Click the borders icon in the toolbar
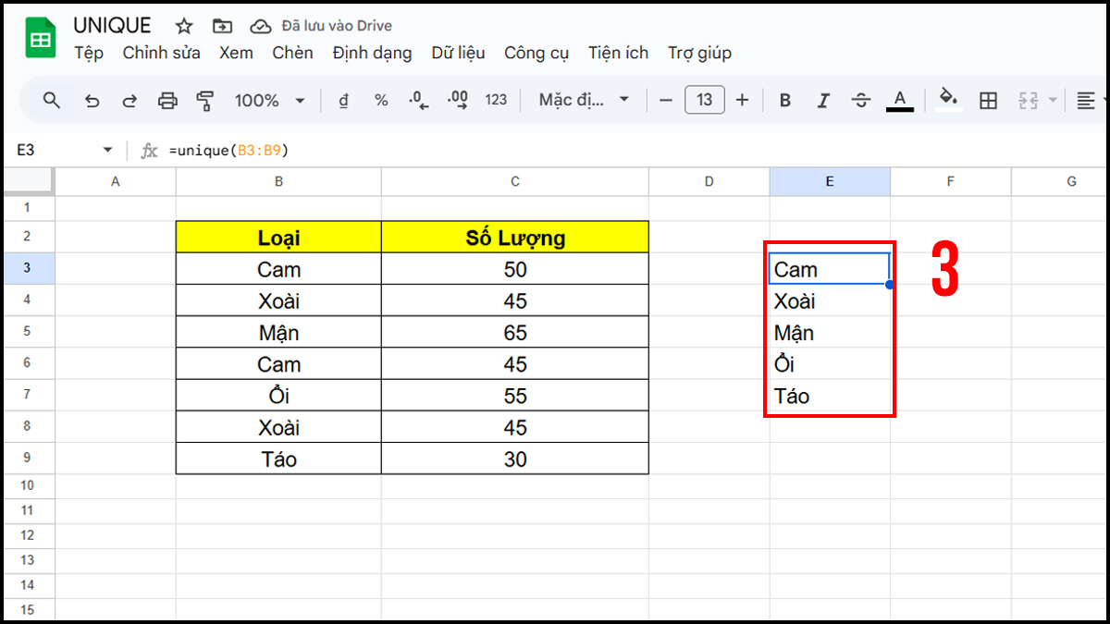 click(x=988, y=100)
